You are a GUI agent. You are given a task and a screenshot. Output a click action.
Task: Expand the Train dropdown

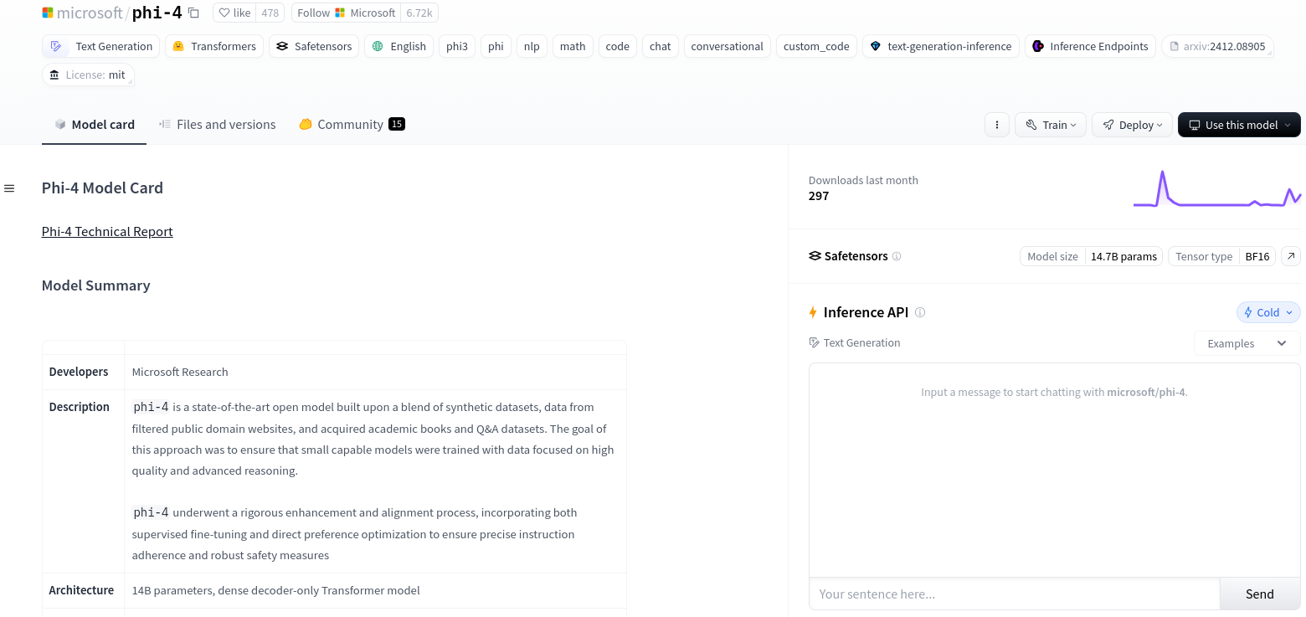pyautogui.click(x=1051, y=125)
